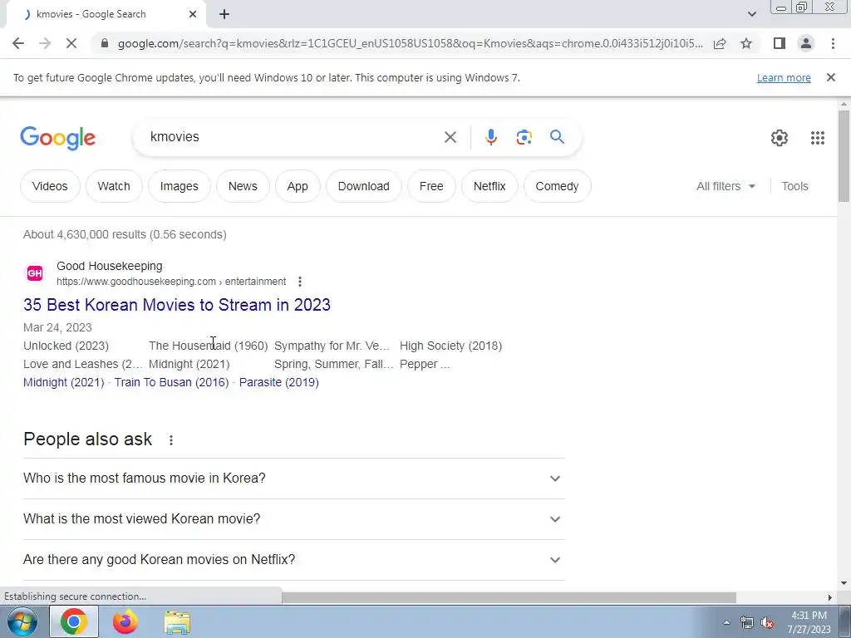Expand What is the most viewed Korean movie

[293, 518]
